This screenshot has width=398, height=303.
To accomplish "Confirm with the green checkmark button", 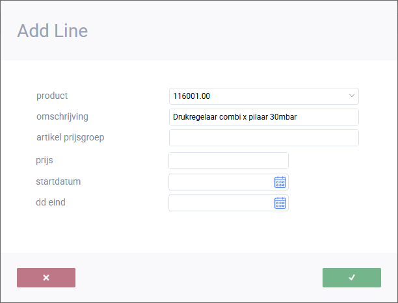I will pos(352,278).
